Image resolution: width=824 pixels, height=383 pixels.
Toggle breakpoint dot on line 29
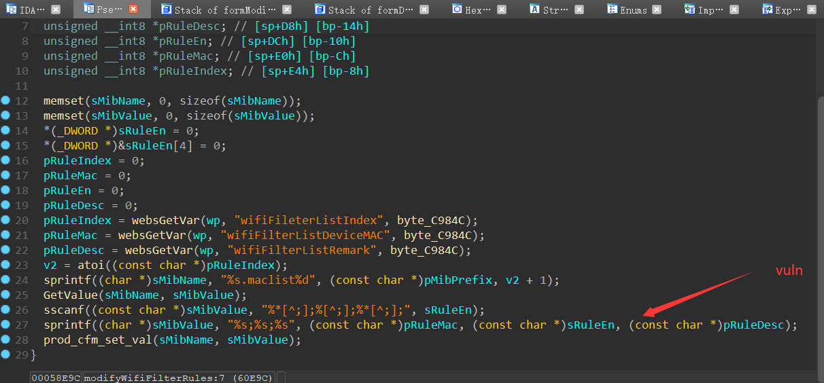pyautogui.click(x=5, y=354)
